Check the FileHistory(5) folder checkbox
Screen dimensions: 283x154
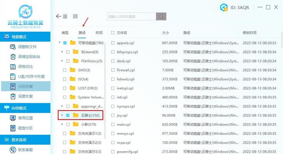click(68, 61)
